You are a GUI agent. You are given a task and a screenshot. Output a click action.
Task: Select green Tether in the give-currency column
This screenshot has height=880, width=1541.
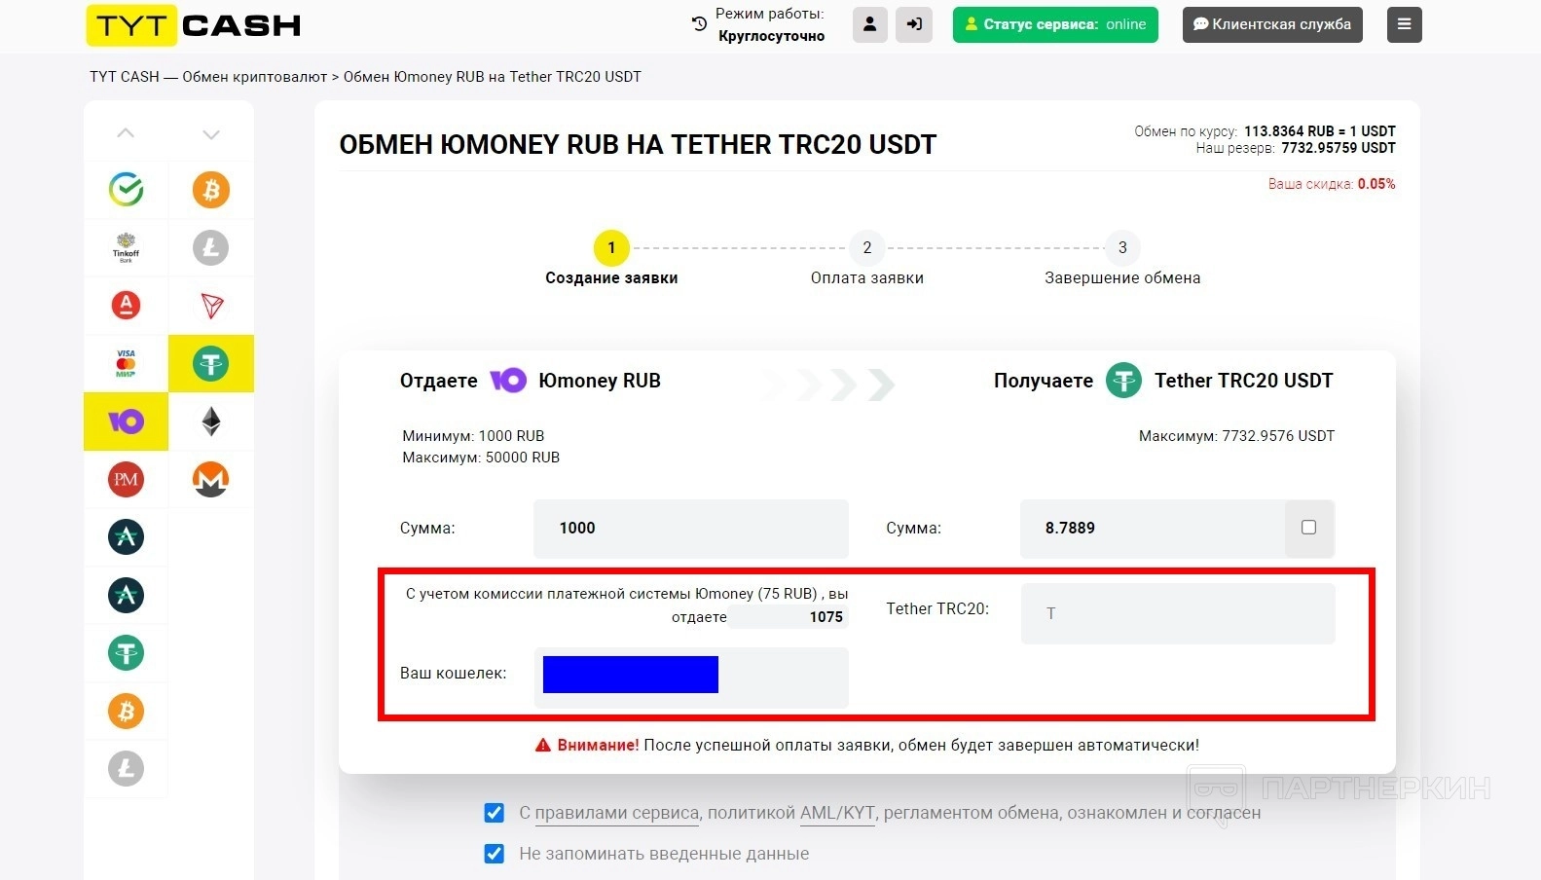[126, 652]
